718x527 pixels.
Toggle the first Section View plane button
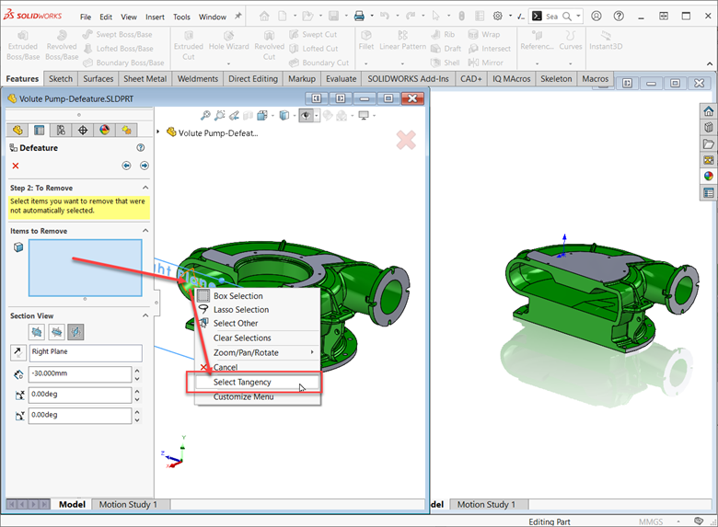tap(37, 332)
